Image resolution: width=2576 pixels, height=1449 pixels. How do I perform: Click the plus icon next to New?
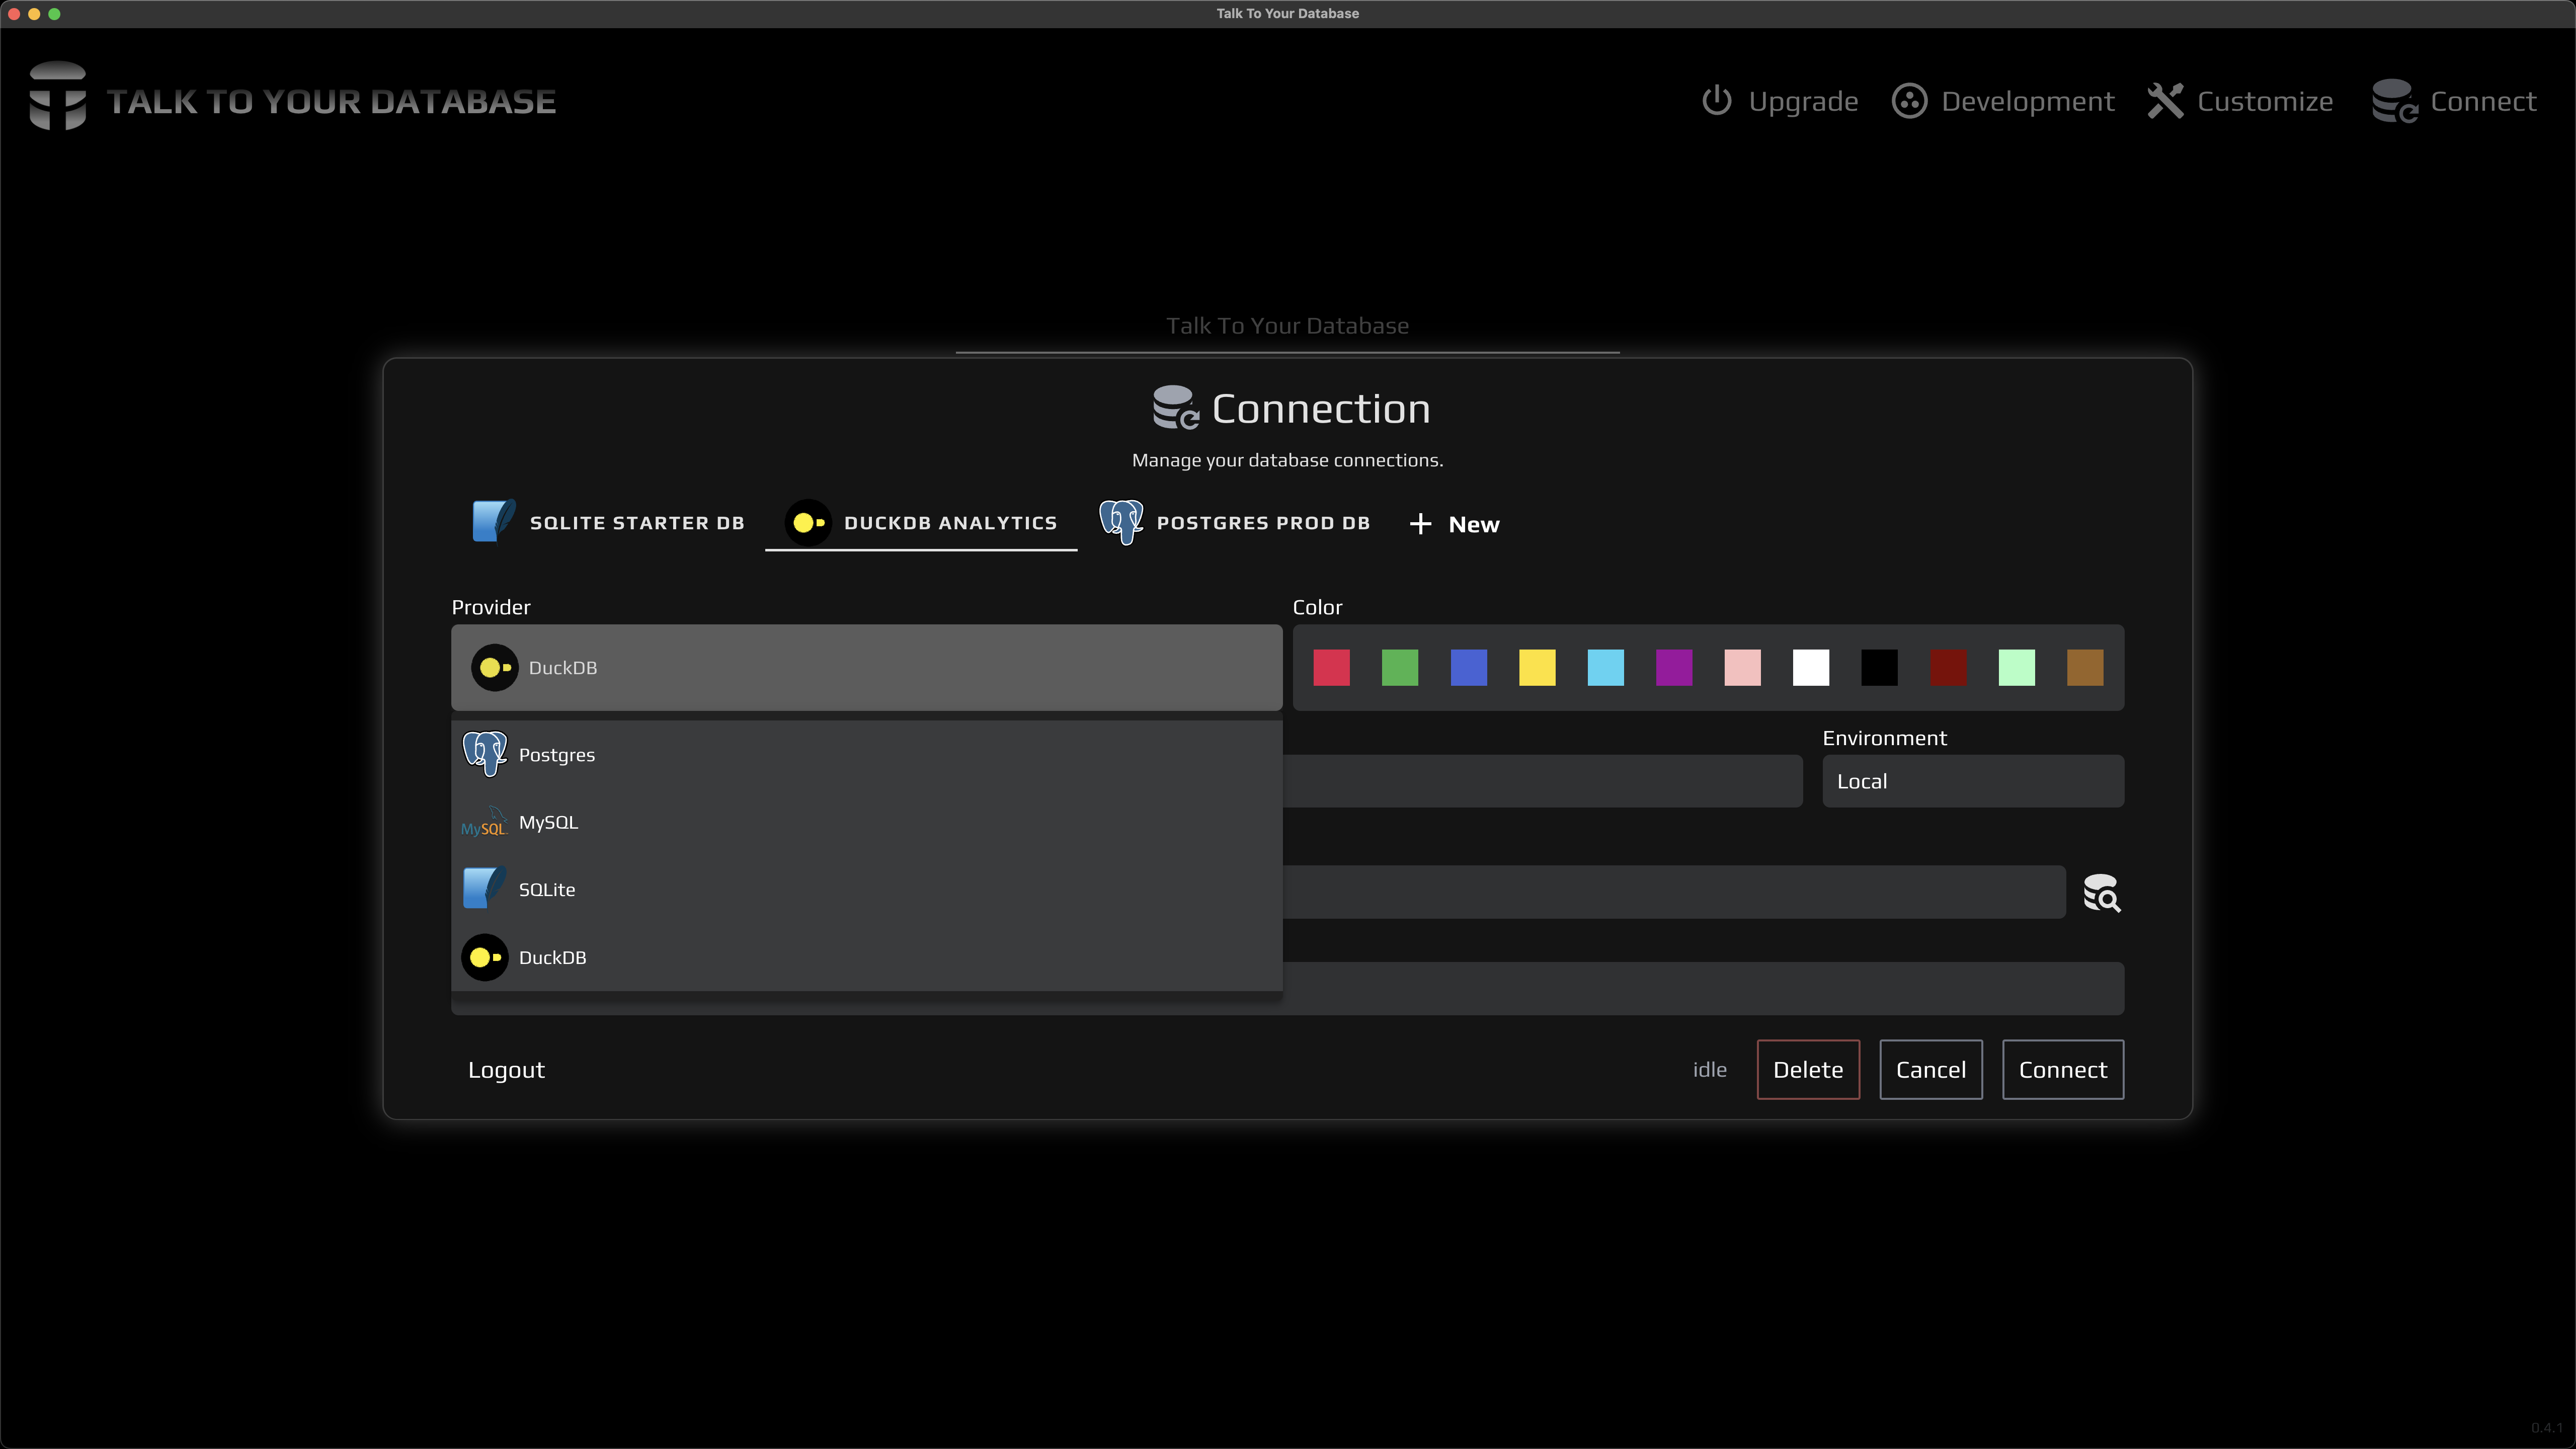pos(1420,524)
